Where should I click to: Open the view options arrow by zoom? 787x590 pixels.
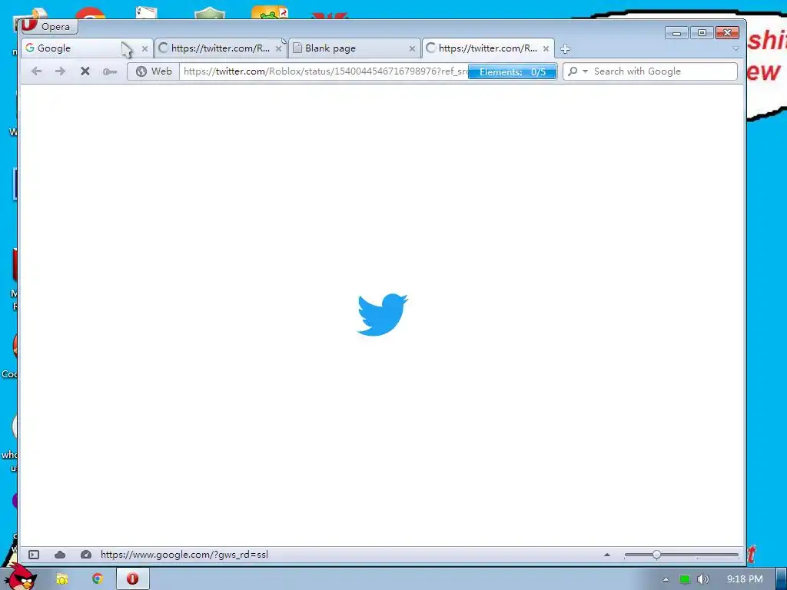(x=607, y=555)
